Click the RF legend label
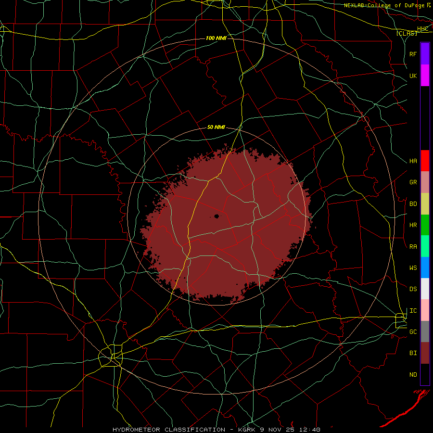The width and height of the screenshot is (433, 433). point(413,54)
